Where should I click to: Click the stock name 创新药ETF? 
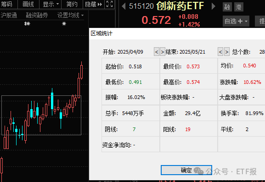180,6
